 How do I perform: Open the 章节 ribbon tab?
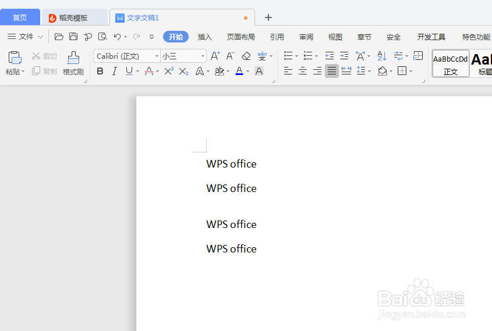364,37
